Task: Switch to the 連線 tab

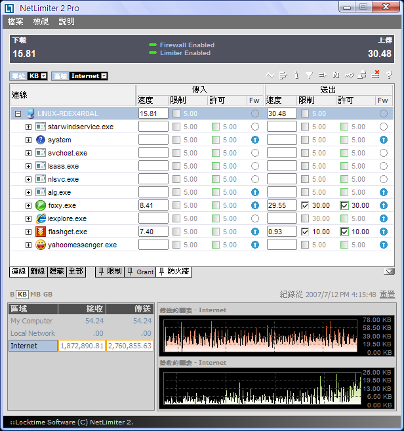Action: (19, 272)
